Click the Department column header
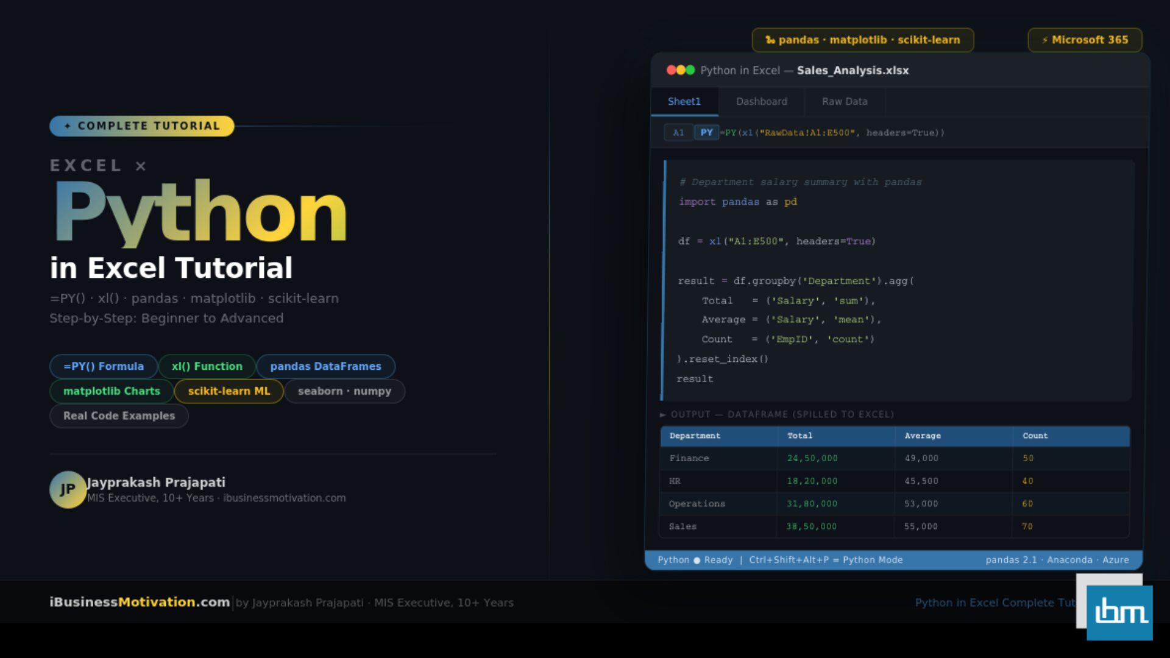Screen dimensions: 1170x658 695,436
